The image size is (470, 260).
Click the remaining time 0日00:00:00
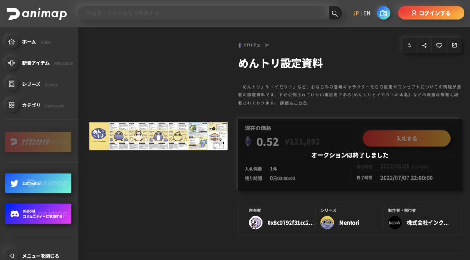282,178
